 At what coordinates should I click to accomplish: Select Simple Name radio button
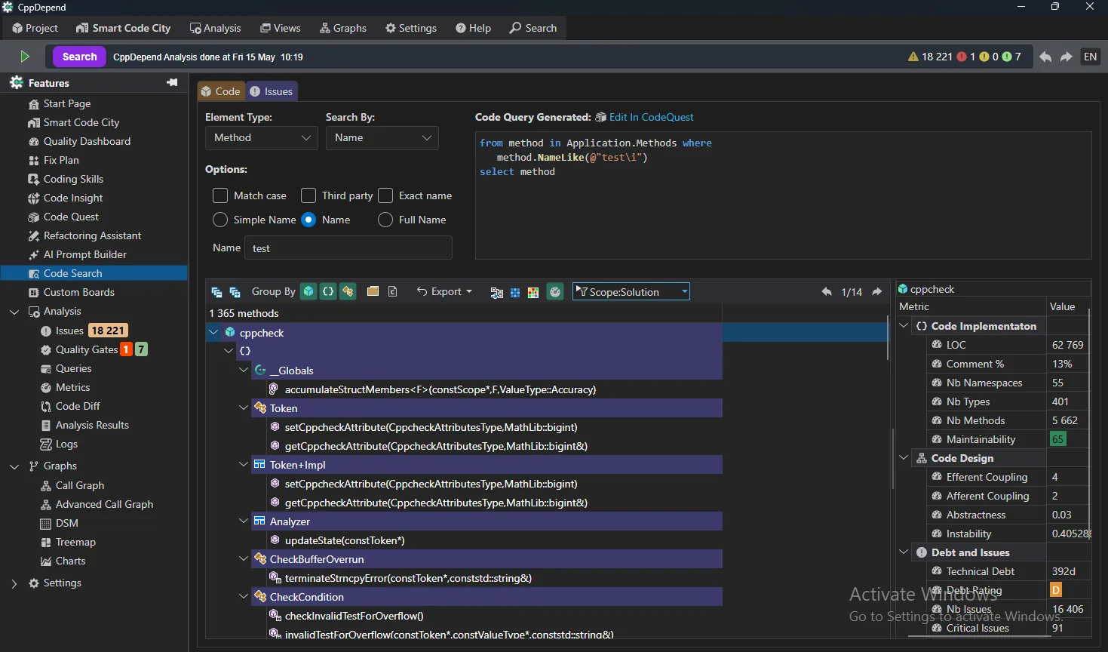tap(220, 220)
